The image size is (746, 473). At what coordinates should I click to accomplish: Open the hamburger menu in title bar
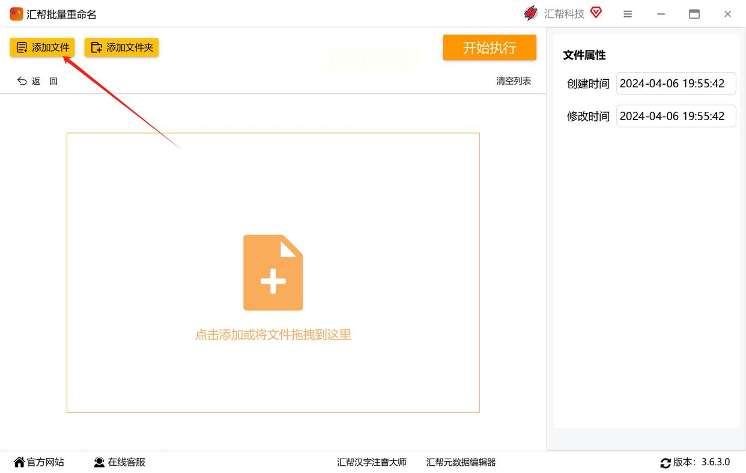[628, 14]
